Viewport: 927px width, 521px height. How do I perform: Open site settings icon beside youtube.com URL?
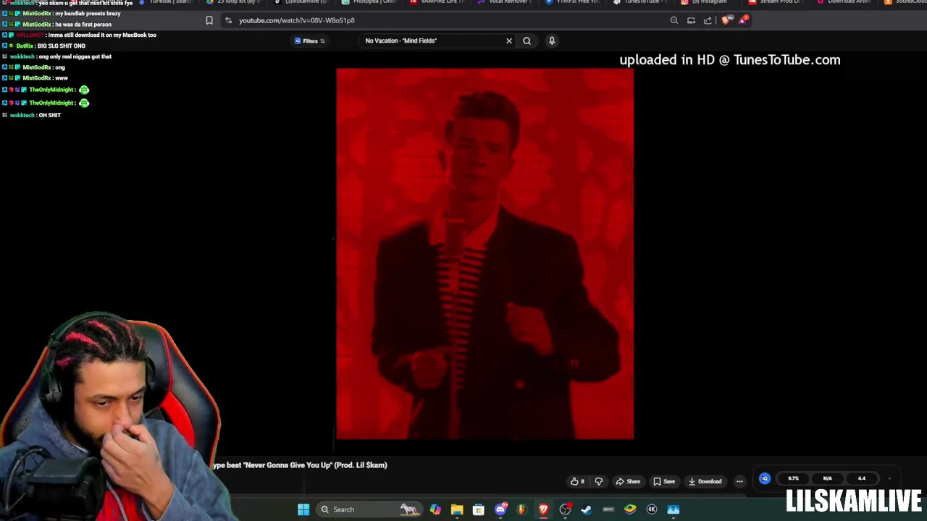tap(228, 20)
